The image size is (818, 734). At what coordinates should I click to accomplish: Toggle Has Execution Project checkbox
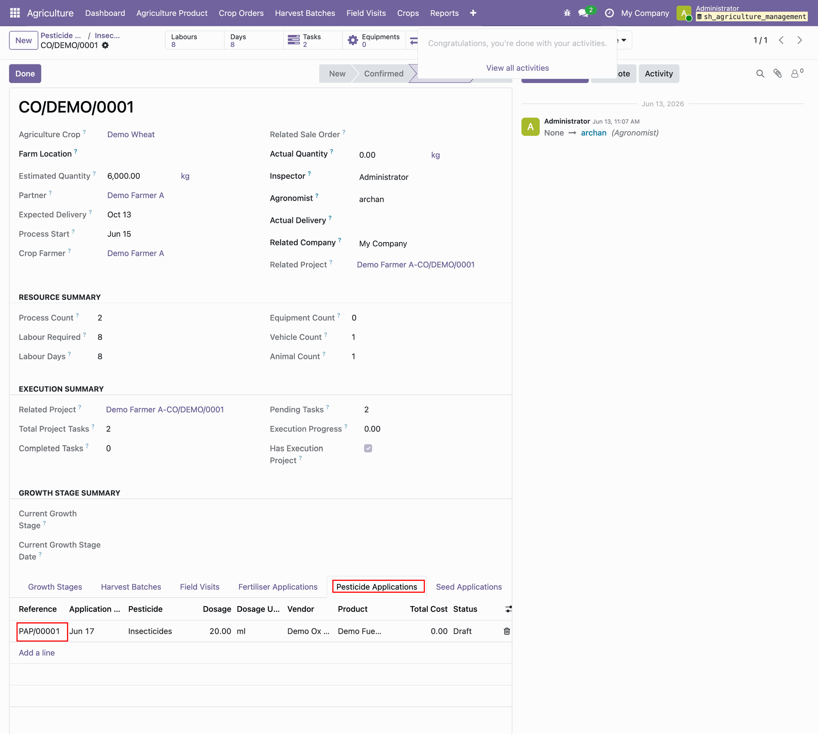point(368,448)
